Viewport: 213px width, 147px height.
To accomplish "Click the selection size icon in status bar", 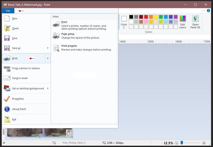I will [54, 143].
